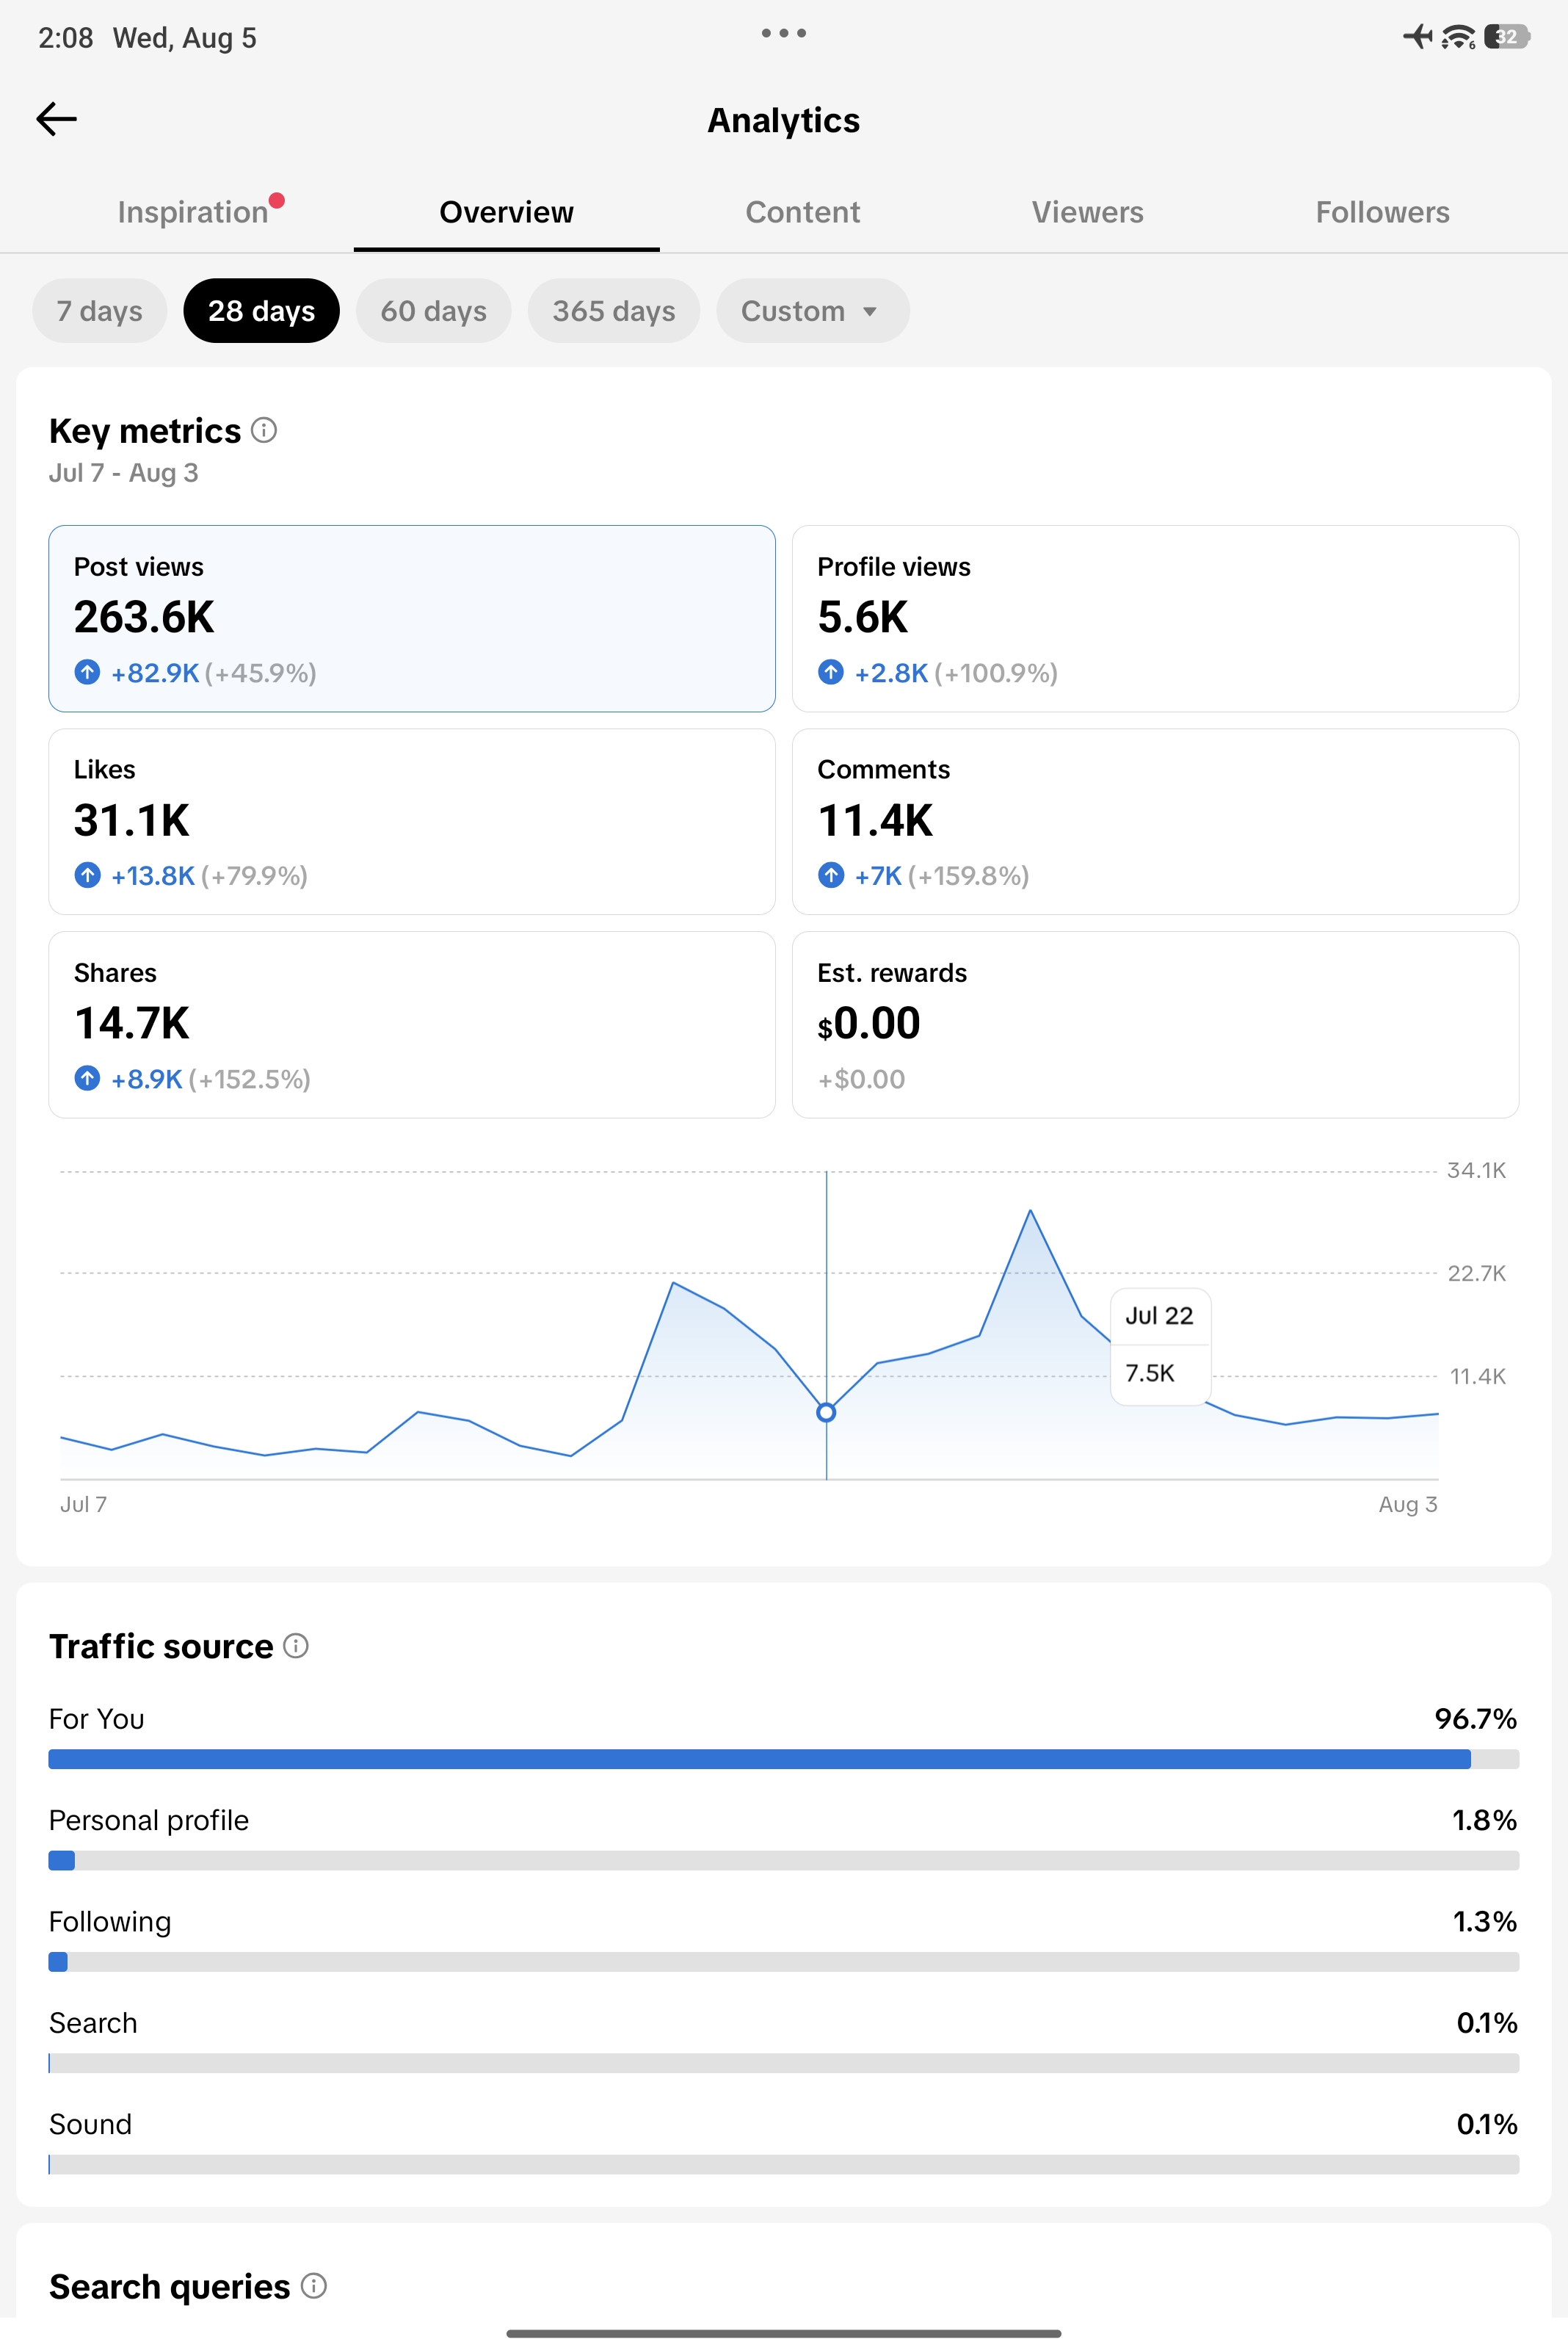Click the For You traffic progress bar

(784, 1759)
